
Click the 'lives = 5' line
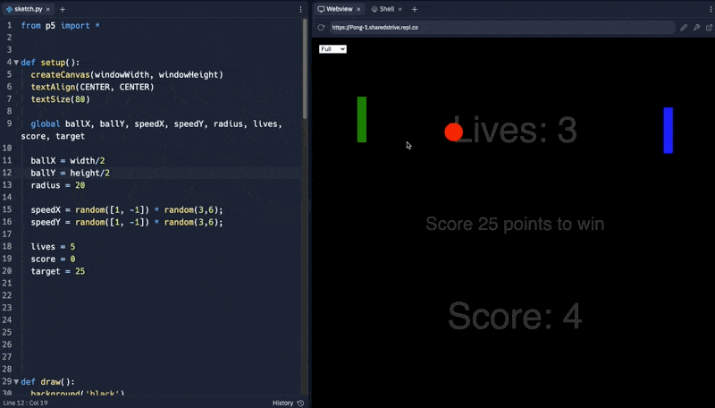point(53,246)
